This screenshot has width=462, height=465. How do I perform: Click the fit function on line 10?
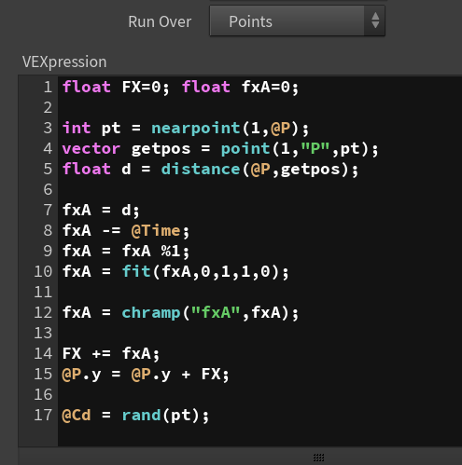[136, 271]
